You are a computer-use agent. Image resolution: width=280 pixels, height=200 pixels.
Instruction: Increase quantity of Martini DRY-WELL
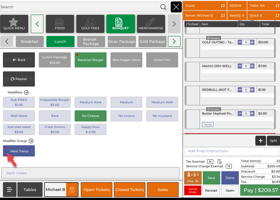(252, 66)
